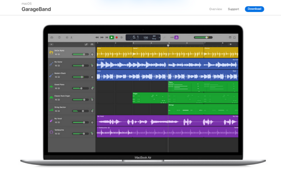Viewport: 281px width, 175px height.
Task: Select the green Piano MIDI region
Action: tap(203, 86)
